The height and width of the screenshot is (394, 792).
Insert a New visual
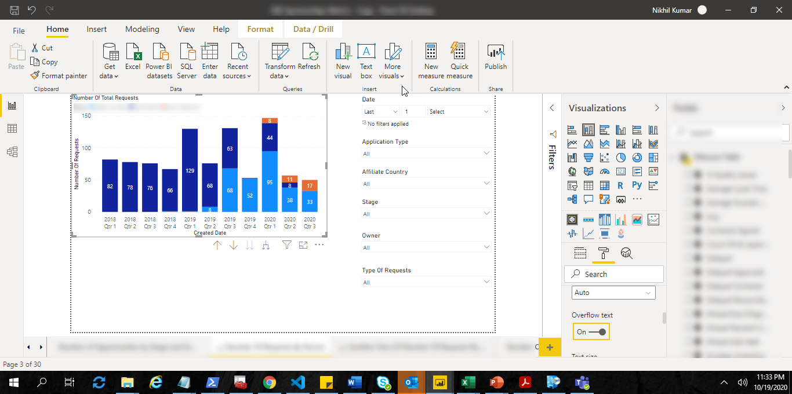[x=343, y=61]
